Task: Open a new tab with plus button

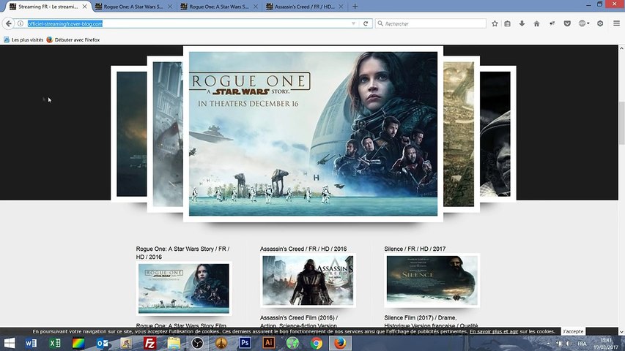Action: point(355,7)
